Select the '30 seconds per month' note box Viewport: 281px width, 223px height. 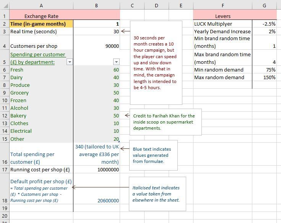click(156, 63)
